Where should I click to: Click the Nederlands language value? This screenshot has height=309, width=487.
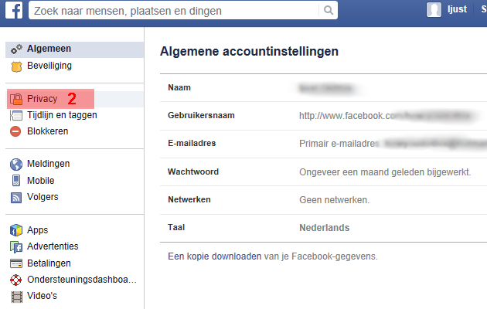[x=324, y=228]
